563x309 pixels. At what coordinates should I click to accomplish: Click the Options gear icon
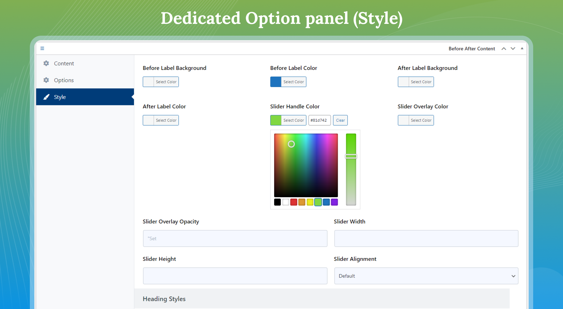tap(46, 80)
